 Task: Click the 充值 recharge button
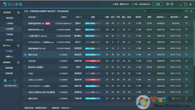tap(158, 4)
